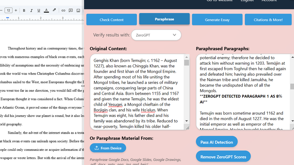Add a comment using the comment icon
Image resolution: width=294 pixels, height=165 pixels.
coord(71,11)
